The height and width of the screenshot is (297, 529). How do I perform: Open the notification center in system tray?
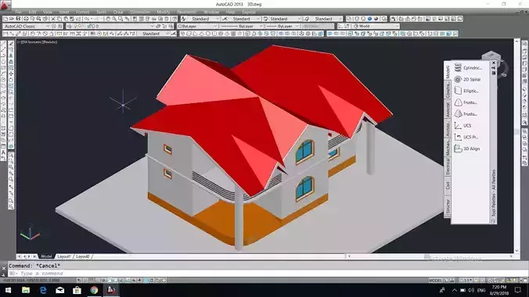point(518,290)
